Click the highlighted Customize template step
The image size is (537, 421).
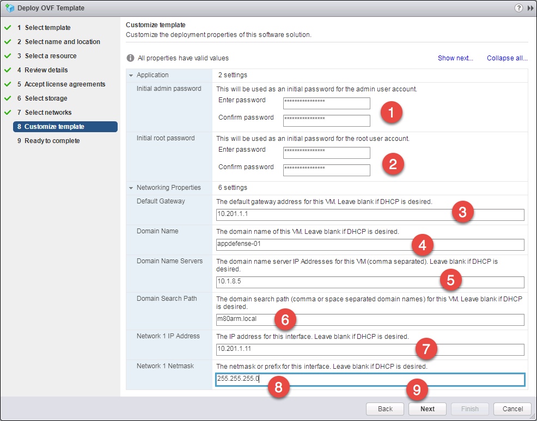pyautogui.click(x=50, y=126)
